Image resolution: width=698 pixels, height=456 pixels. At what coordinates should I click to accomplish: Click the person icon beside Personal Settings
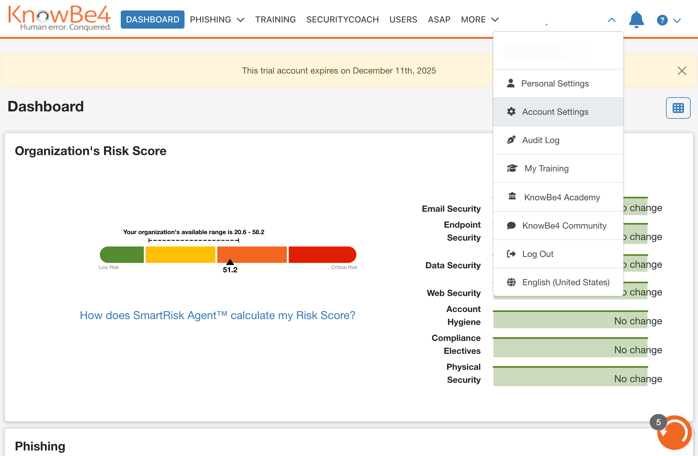click(x=511, y=83)
